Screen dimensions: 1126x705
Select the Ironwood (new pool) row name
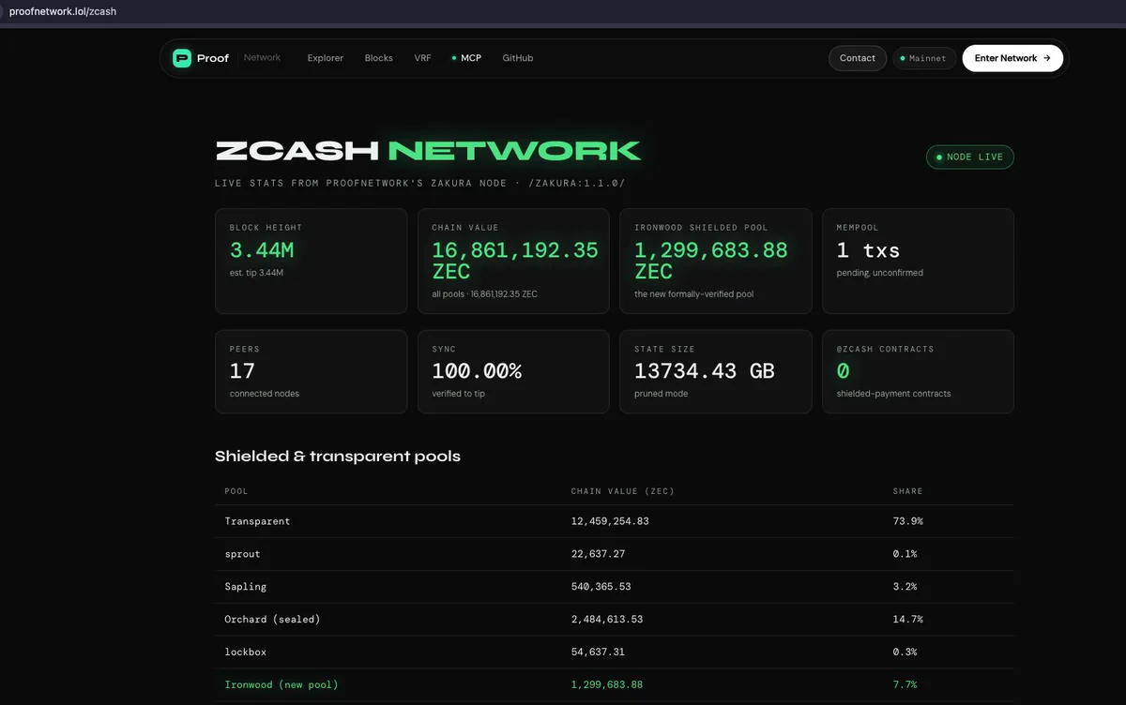281,684
